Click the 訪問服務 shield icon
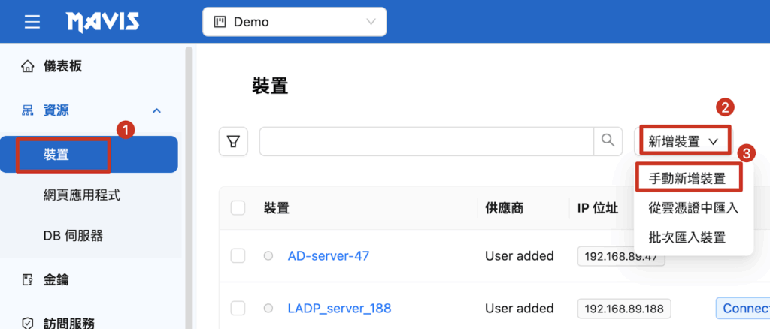The width and height of the screenshot is (770, 329). click(28, 323)
